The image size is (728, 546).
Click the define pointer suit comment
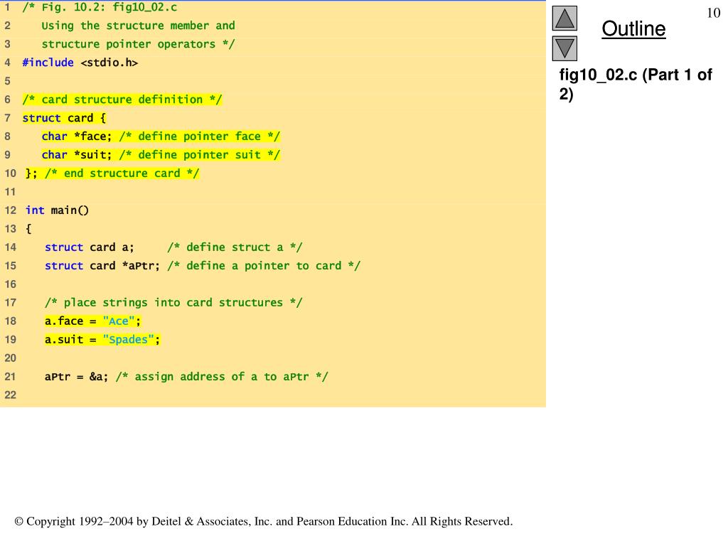[200, 154]
